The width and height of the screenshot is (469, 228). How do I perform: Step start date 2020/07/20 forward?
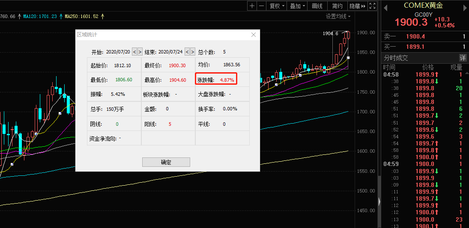coord(140,52)
